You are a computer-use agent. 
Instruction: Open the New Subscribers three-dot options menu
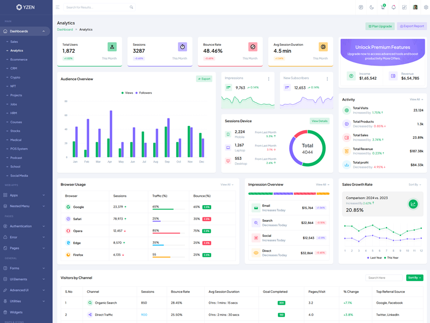point(327,79)
